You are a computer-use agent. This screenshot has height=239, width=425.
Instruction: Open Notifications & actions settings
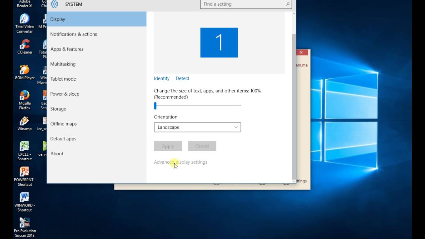coord(97,34)
